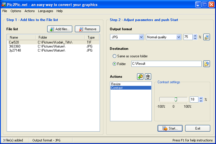
Task: Select the Car520 file row
Action: (x=53, y=42)
